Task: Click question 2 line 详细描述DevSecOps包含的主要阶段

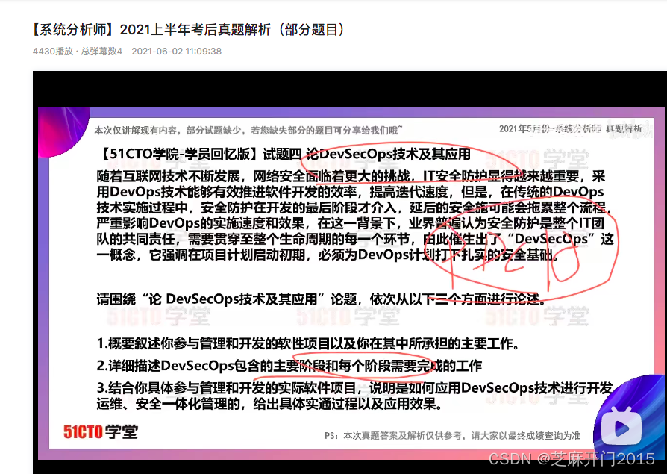Action: pos(289,366)
